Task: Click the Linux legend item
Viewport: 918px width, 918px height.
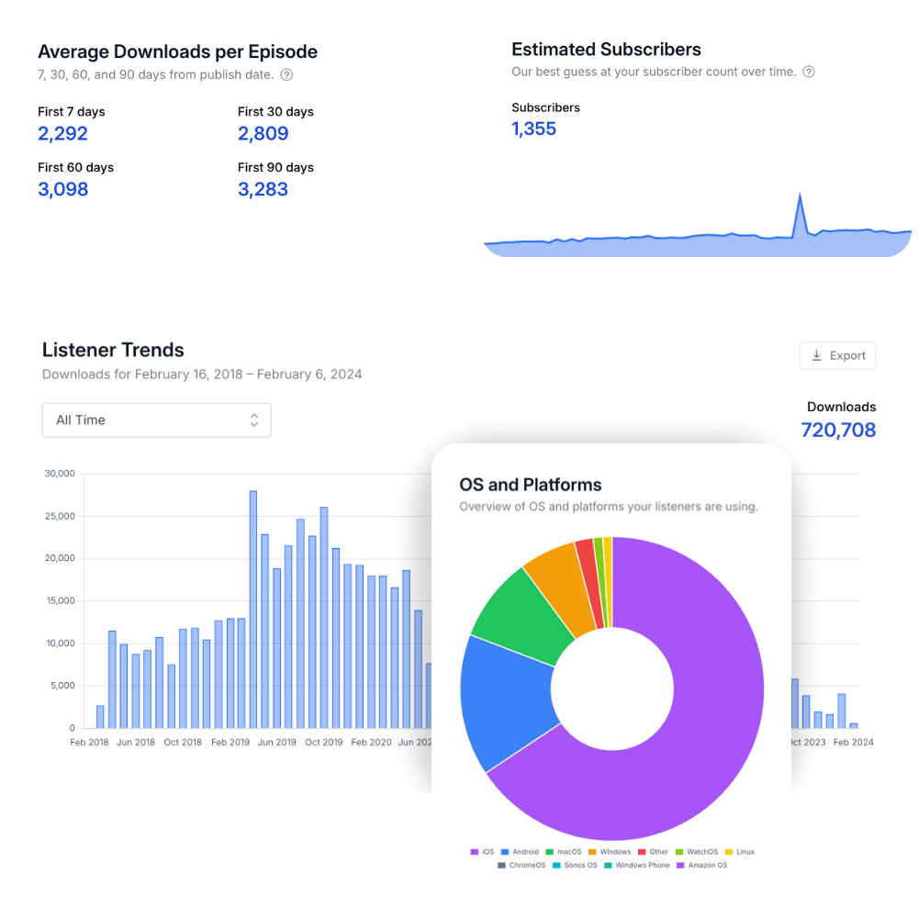Action: click(739, 852)
